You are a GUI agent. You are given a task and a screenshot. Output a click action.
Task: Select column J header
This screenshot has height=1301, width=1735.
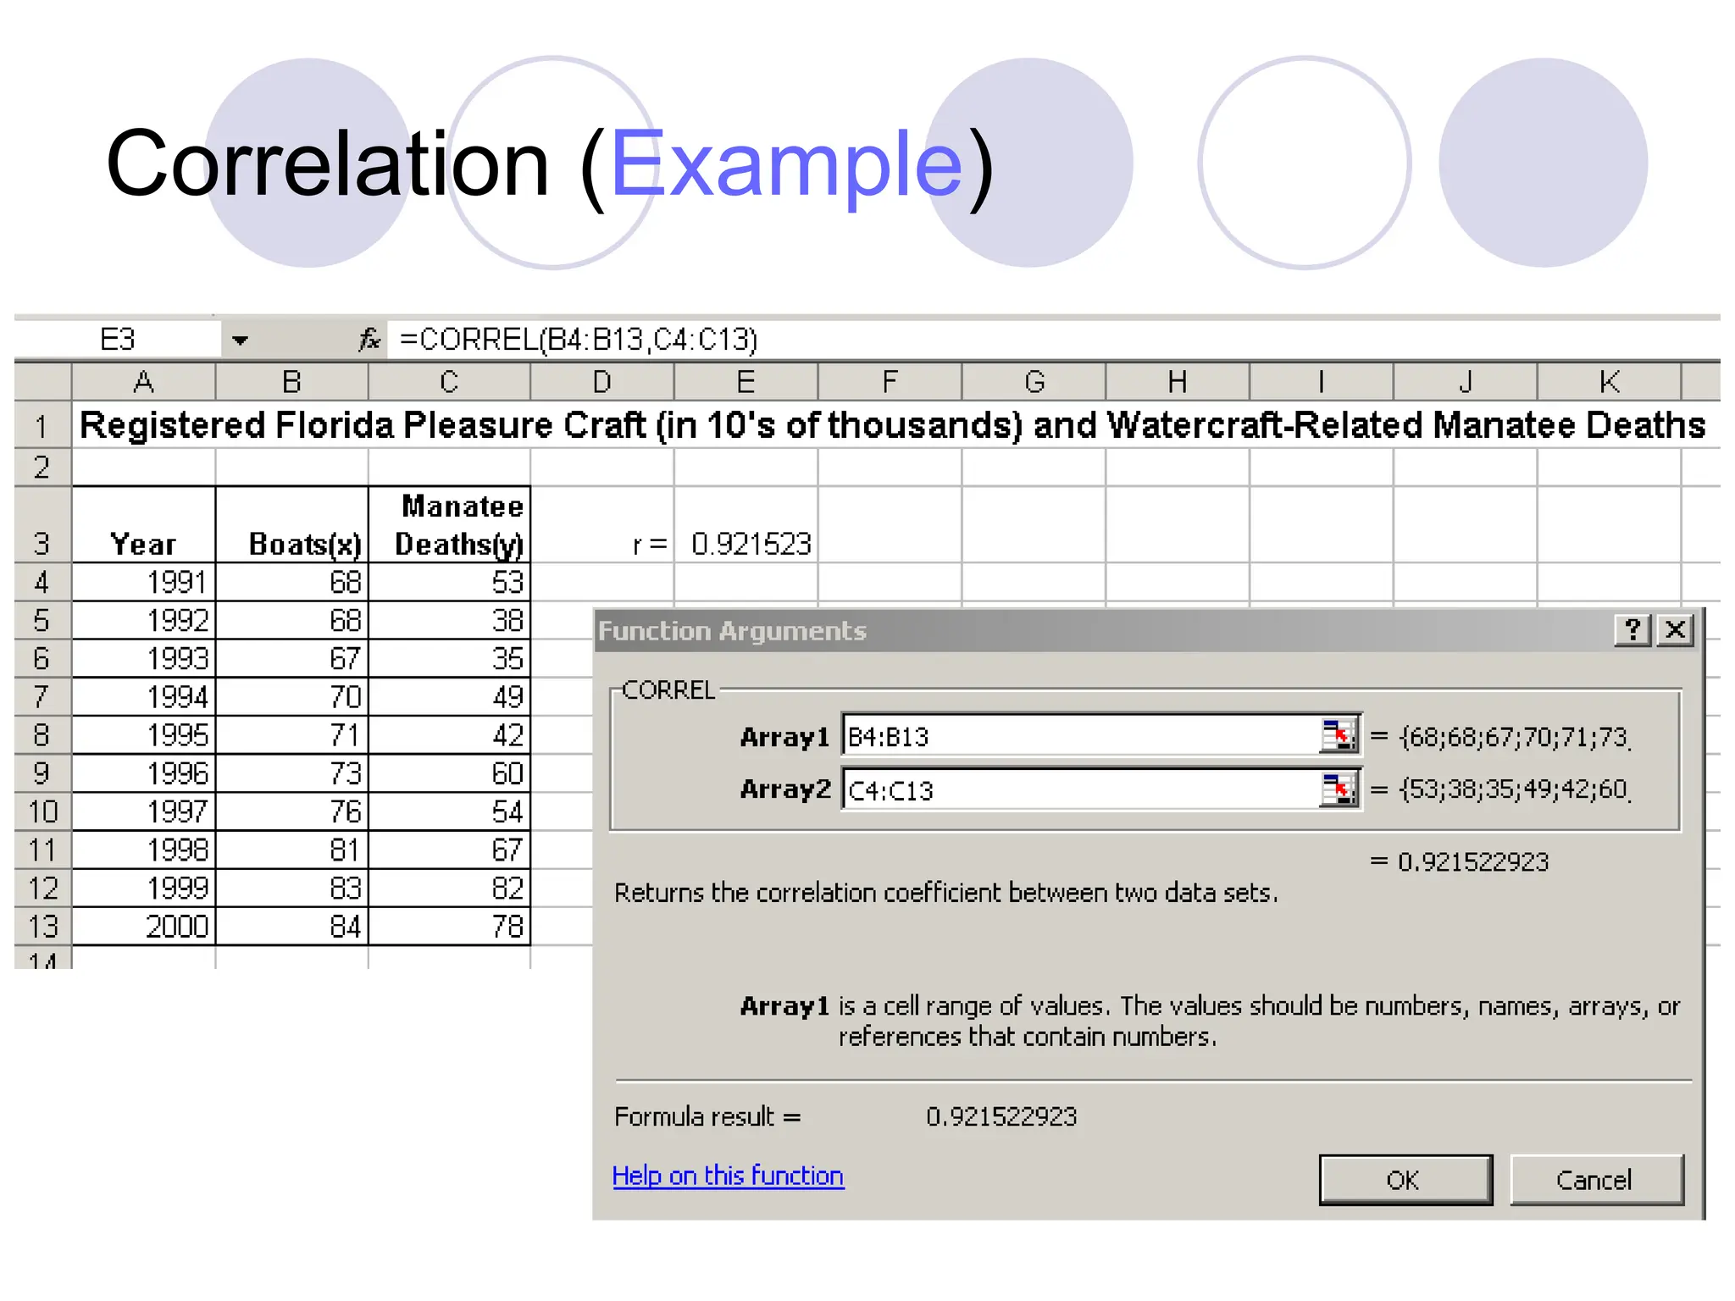point(1466,382)
